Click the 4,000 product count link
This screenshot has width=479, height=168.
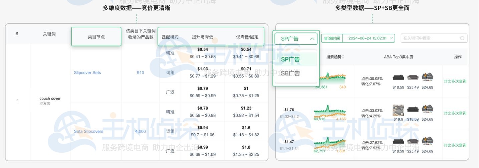(x=141, y=131)
